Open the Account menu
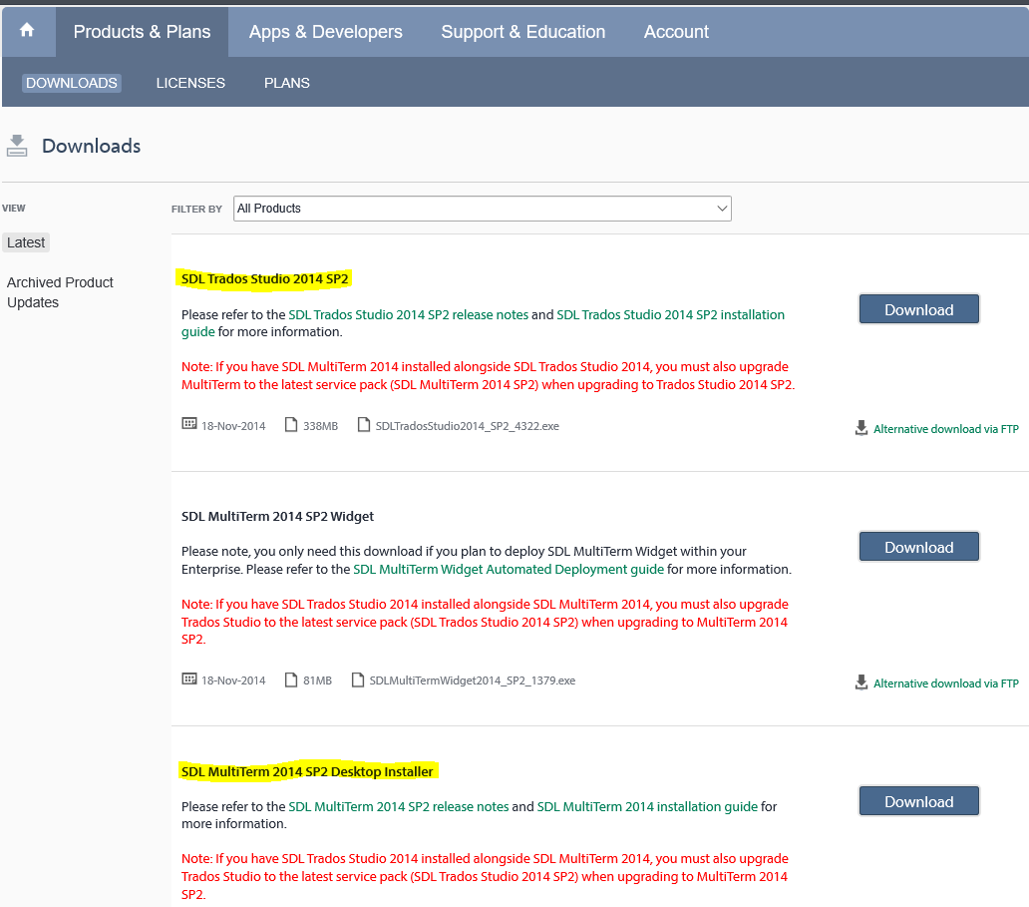 (676, 32)
